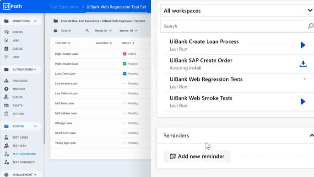Sort by Variation column
The width and height of the screenshot is (314, 177).
[x=103, y=43]
